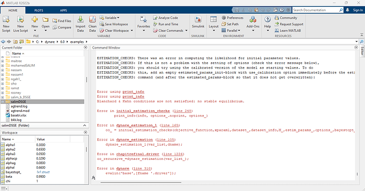
Task: Open print_info error link
Action: tap(133, 92)
